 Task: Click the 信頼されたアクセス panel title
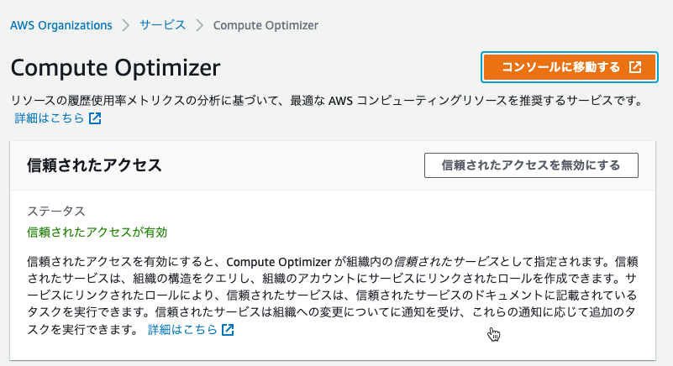(x=94, y=165)
